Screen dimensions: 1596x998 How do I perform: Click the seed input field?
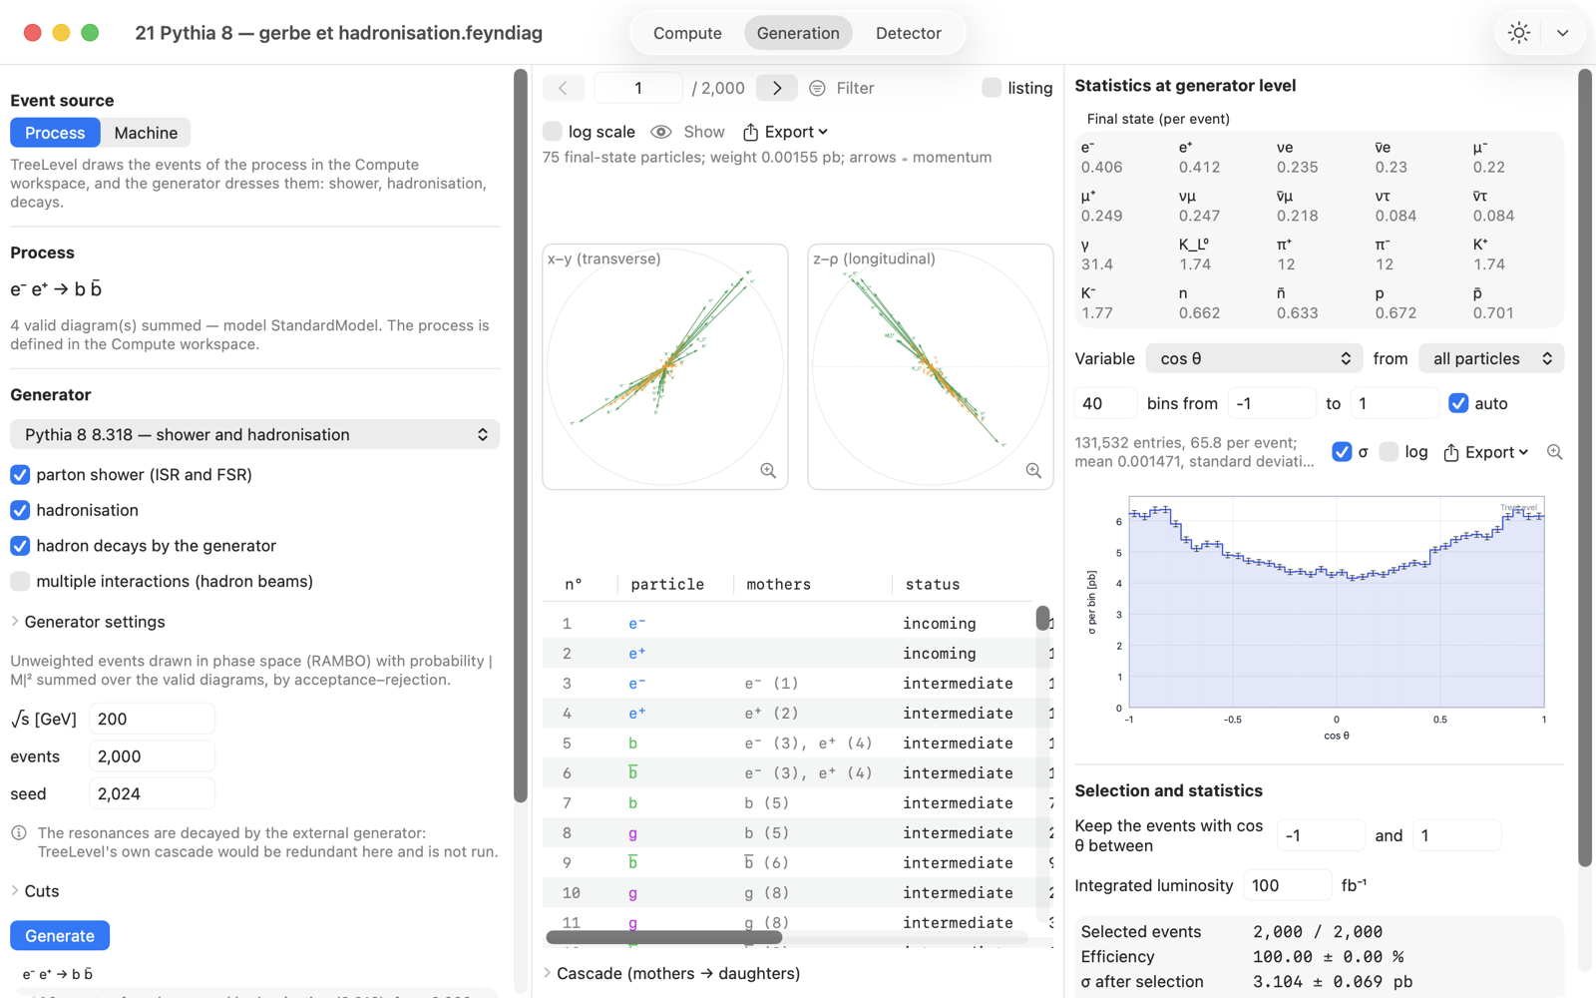152,793
